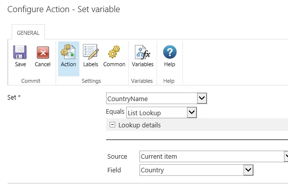
Task: Click the red Cancel icon
Action: pos(43,53)
